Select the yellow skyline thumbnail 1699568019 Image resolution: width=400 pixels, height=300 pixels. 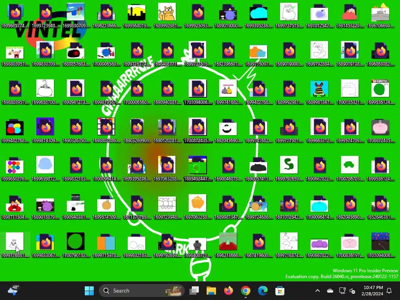click(x=137, y=15)
